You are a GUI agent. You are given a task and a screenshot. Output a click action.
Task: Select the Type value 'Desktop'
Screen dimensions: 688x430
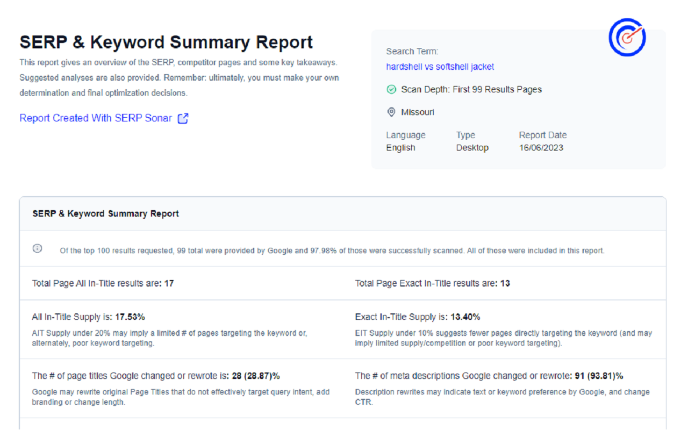tap(472, 147)
